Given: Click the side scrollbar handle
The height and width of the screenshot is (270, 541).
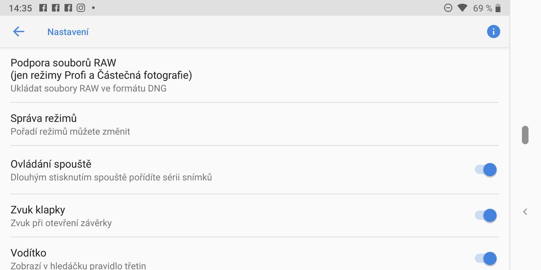Looking at the screenshot, I should [525, 135].
